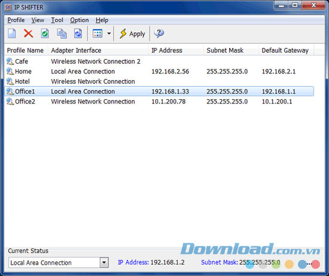Click the IP SHIFTER title bar app icon

[8, 7]
